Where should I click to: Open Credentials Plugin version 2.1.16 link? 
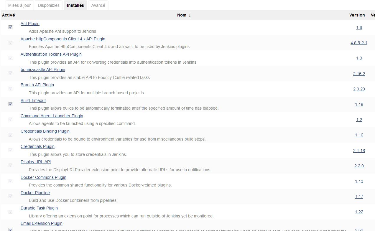click(x=359, y=151)
